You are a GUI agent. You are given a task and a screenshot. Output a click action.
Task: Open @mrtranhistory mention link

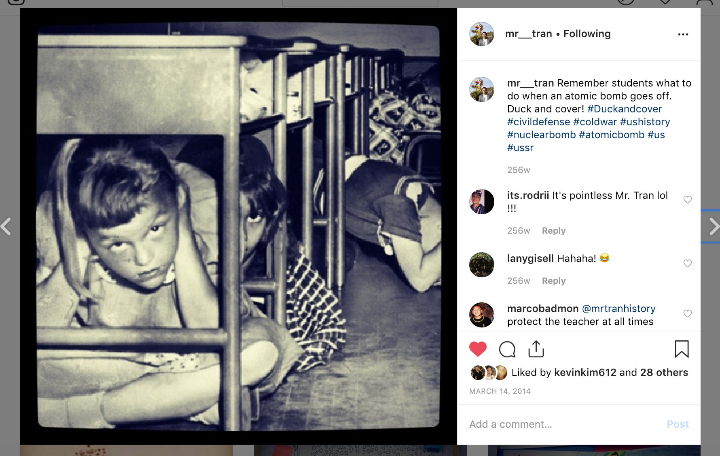coord(618,309)
